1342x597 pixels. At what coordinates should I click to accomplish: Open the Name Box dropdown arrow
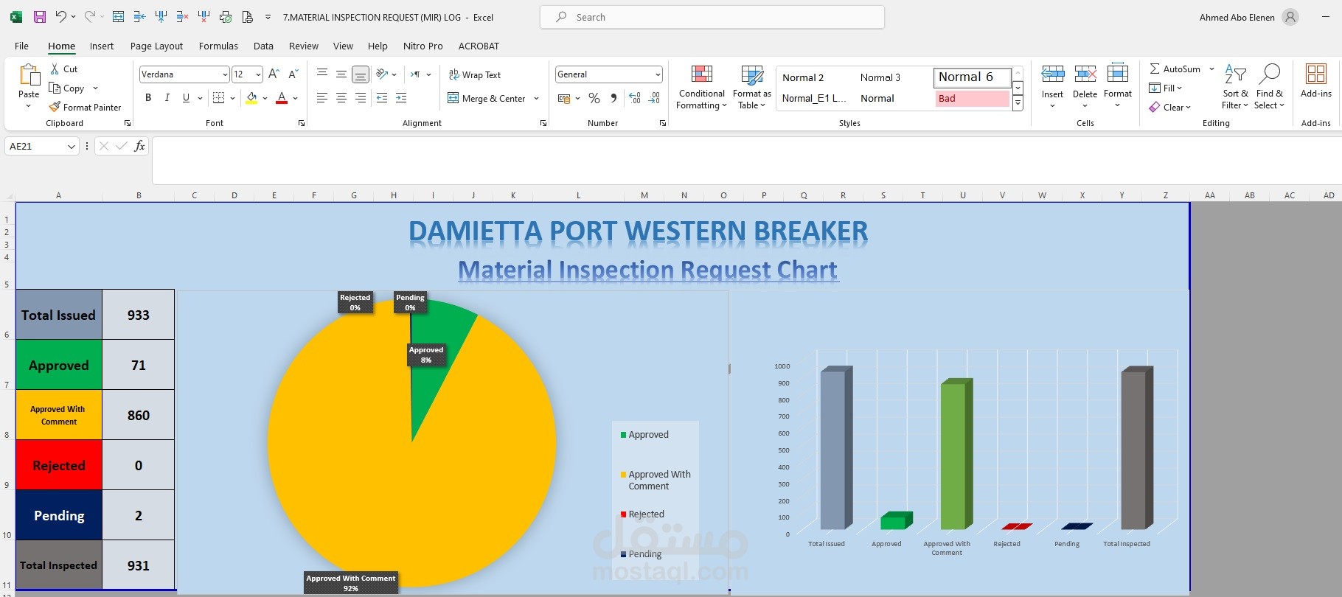(x=72, y=147)
